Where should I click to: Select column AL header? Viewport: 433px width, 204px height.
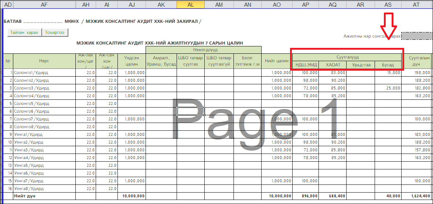pyautogui.click(x=191, y=4)
